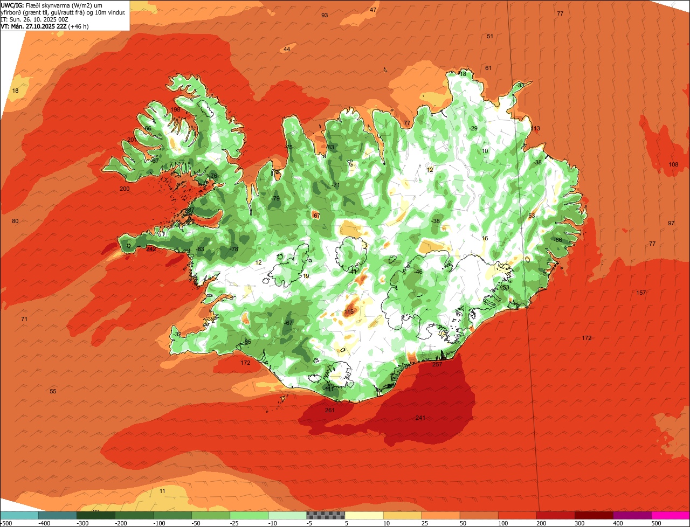This screenshot has width=690, height=527.
Task: Click legend swatch between 300 and 400
Action: point(594,515)
